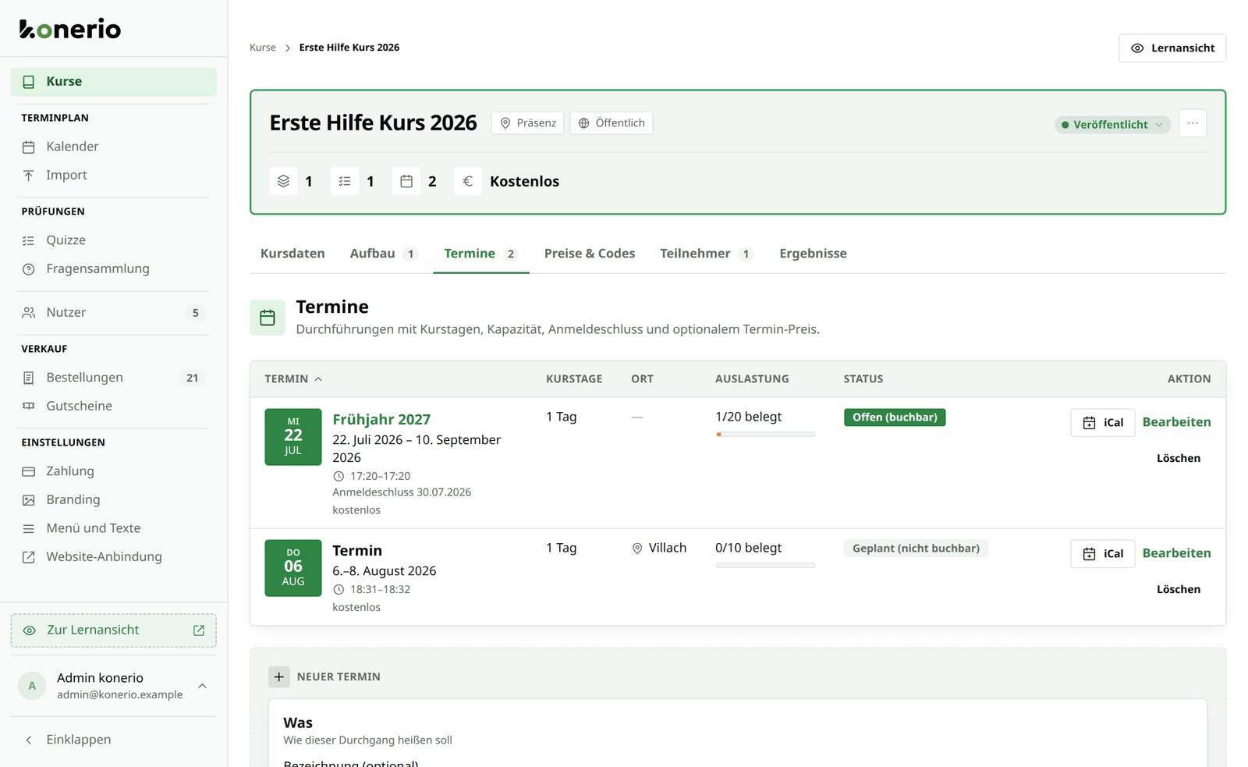Sort by the TERMIN column header
This screenshot has width=1248, height=767.
tap(293, 379)
